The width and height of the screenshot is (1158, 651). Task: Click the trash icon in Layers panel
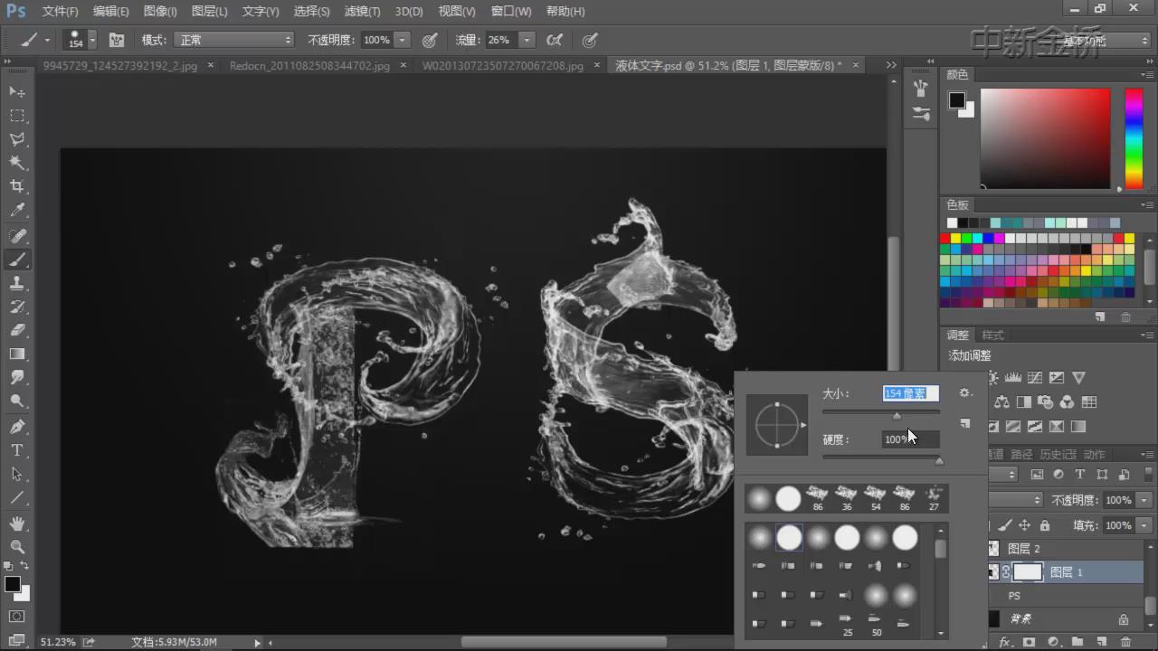[1125, 642]
